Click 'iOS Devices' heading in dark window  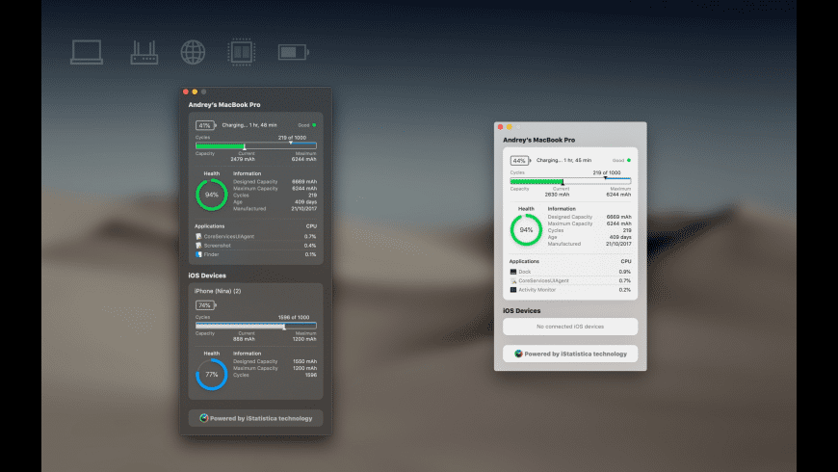207,275
